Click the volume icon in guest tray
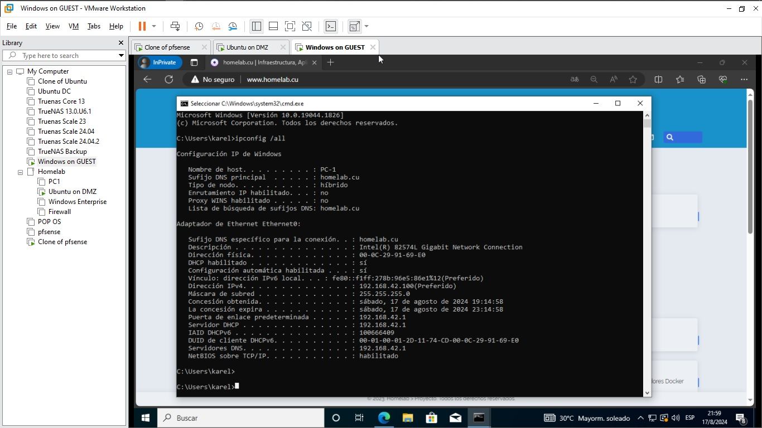The width and height of the screenshot is (762, 428). [x=676, y=418]
